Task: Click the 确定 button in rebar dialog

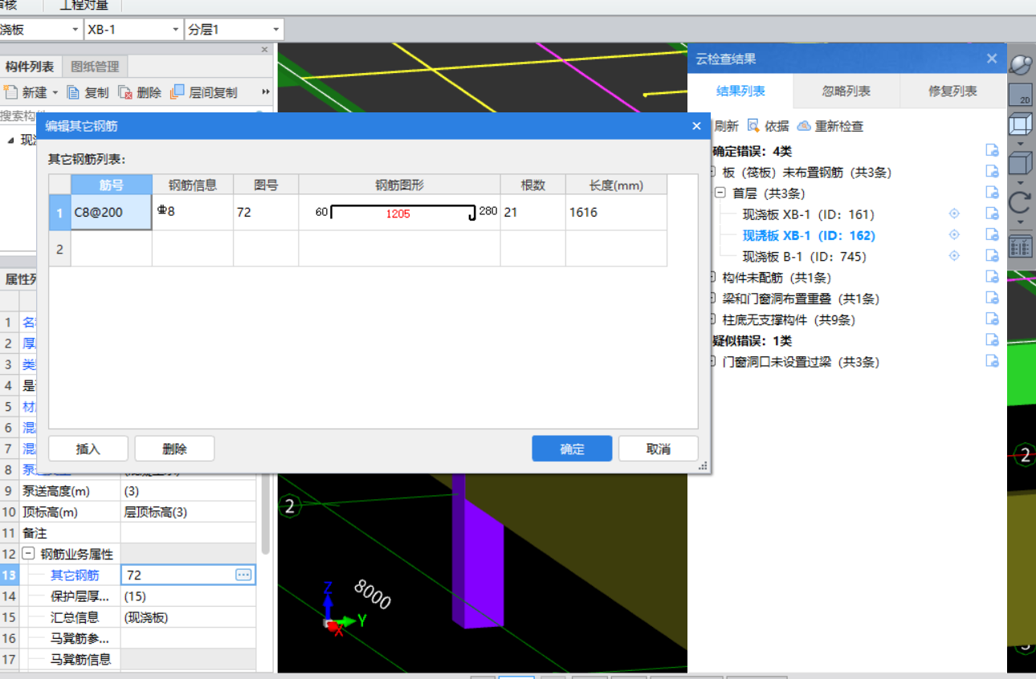Action: [x=572, y=449]
